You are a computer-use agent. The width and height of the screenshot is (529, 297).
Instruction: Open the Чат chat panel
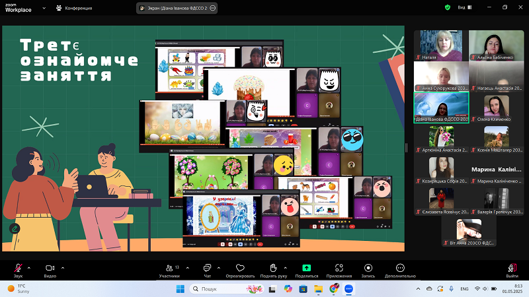tap(207, 271)
